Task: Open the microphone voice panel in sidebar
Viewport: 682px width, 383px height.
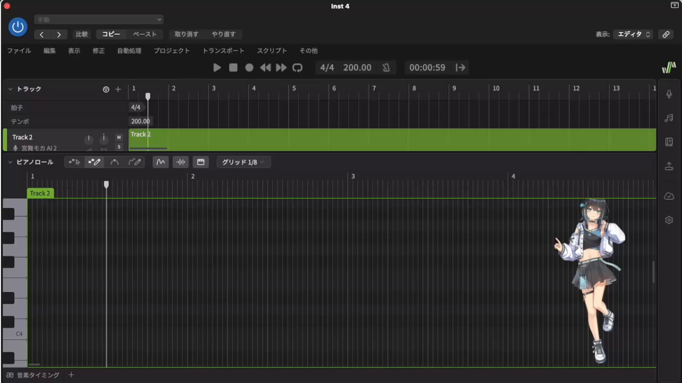Action: point(669,94)
